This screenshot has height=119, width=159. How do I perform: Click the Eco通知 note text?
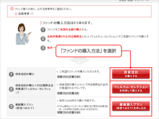coord(82,108)
